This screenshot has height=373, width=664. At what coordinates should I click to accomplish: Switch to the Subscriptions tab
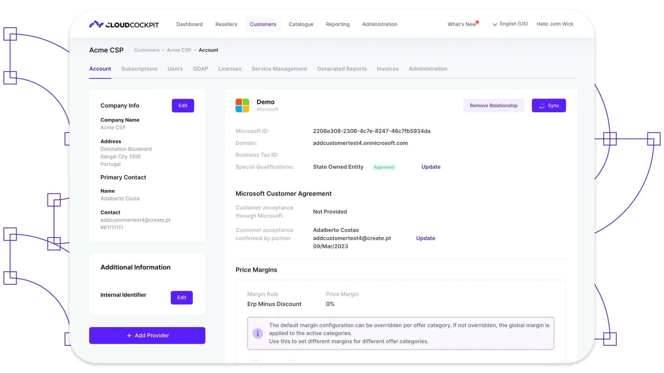pyautogui.click(x=139, y=69)
